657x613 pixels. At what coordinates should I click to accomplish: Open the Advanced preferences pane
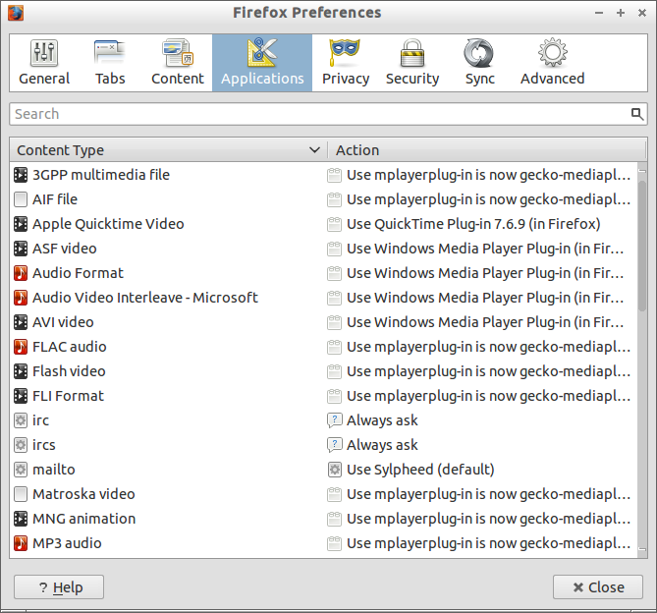552,63
